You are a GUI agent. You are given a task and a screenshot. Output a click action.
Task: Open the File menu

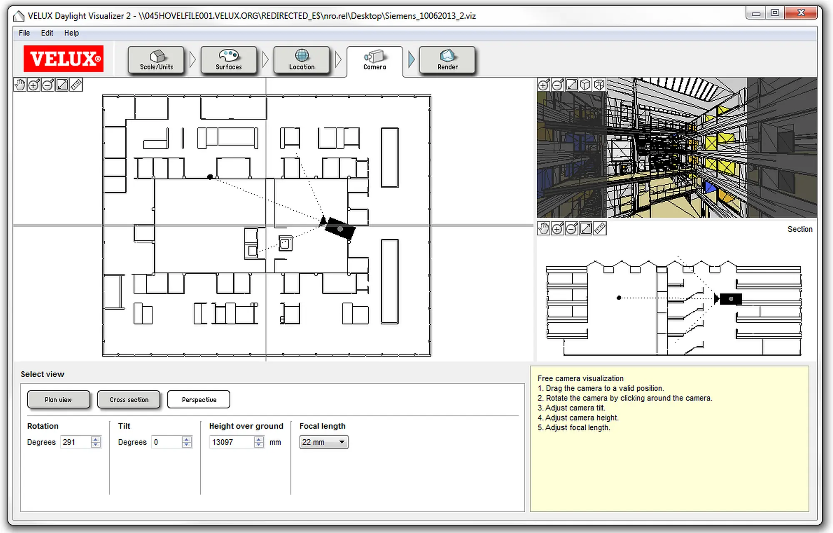click(24, 33)
